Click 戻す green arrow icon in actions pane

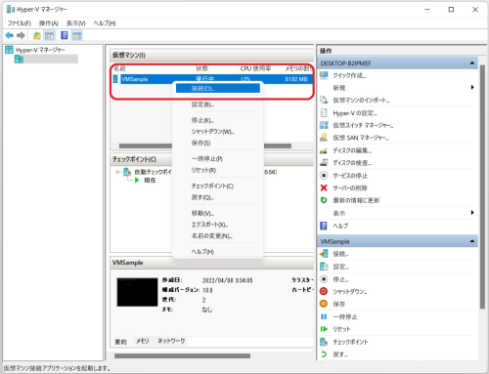pos(324,354)
